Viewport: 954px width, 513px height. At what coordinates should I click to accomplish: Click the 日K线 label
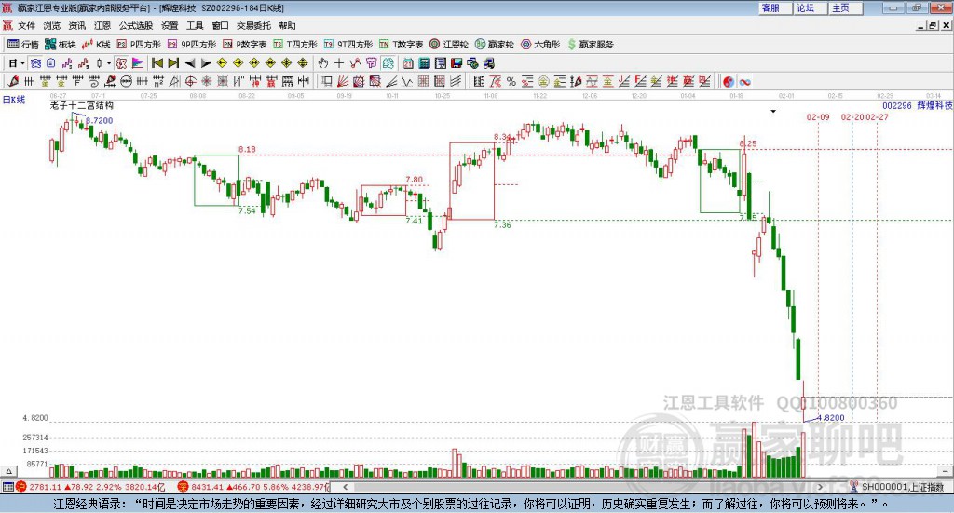pyautogui.click(x=13, y=100)
